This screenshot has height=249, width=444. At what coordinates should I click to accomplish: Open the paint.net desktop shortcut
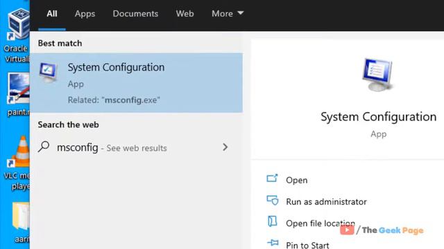[x=18, y=94]
